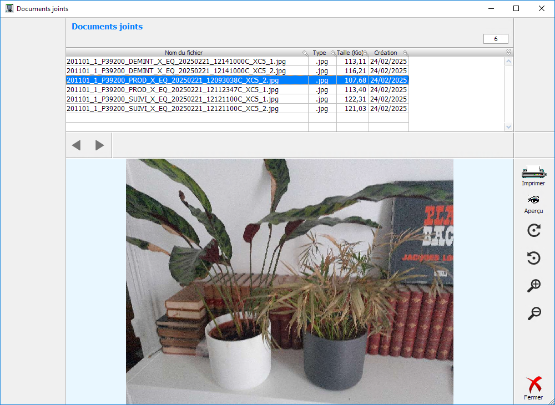Sort by Taille (Kio) column header
This screenshot has width=555, height=405.
[350, 53]
